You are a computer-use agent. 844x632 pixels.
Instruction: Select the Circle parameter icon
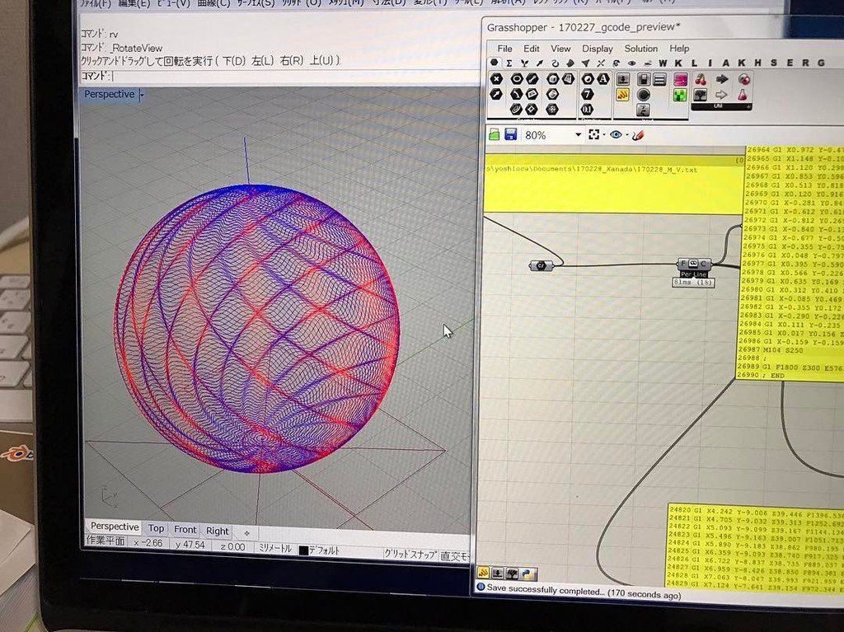click(517, 79)
